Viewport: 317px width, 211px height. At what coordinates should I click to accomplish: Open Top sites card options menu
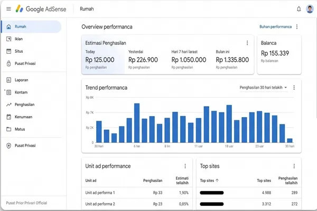click(294, 166)
